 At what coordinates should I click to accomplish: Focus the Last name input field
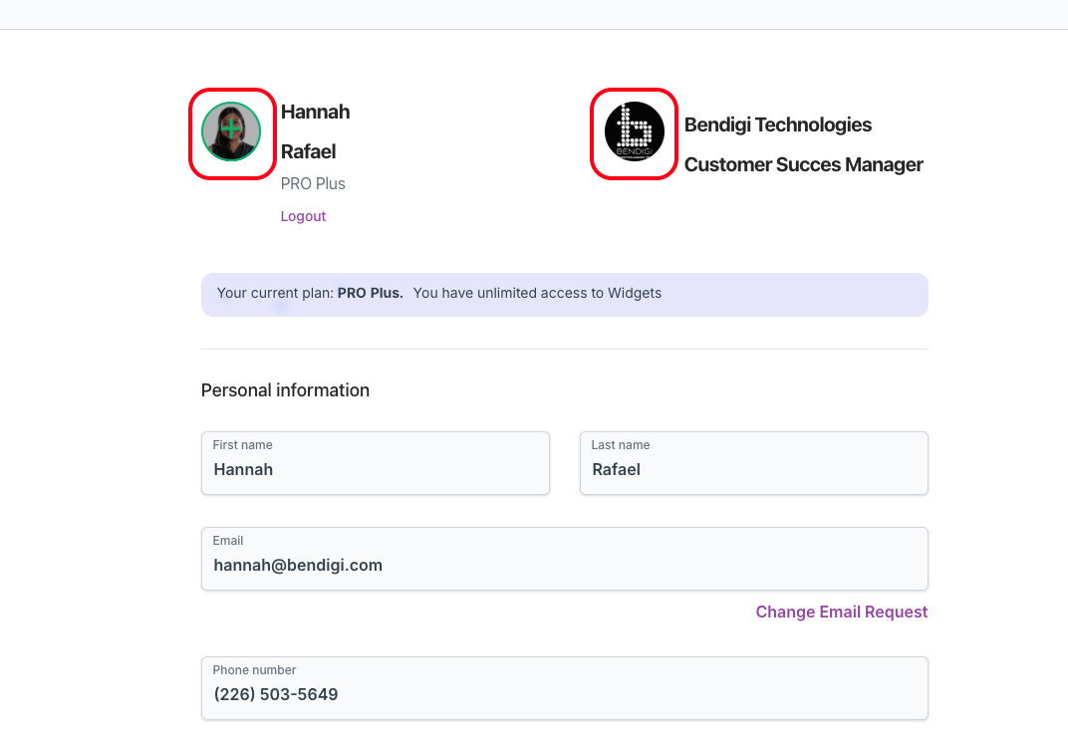tap(753, 470)
